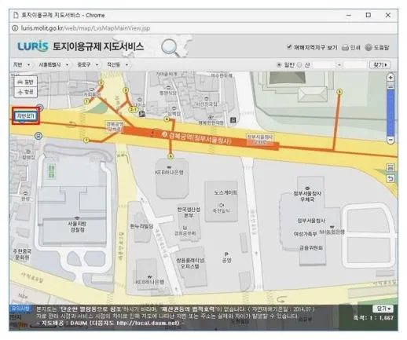Zoom out with the minus button atop slider

point(390,86)
